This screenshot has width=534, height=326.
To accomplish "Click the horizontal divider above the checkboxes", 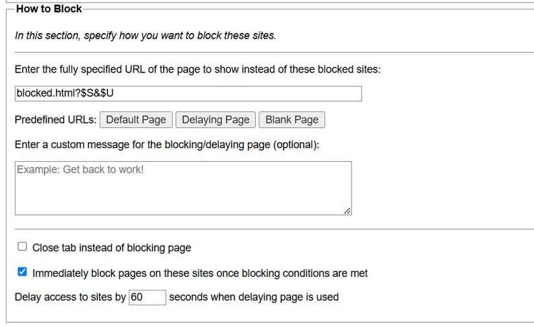I will (x=273, y=229).
